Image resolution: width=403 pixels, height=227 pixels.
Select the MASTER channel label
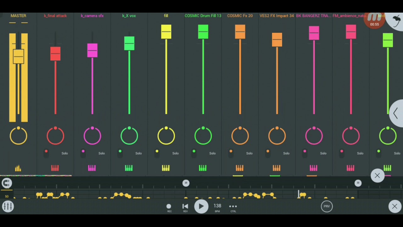point(18,16)
